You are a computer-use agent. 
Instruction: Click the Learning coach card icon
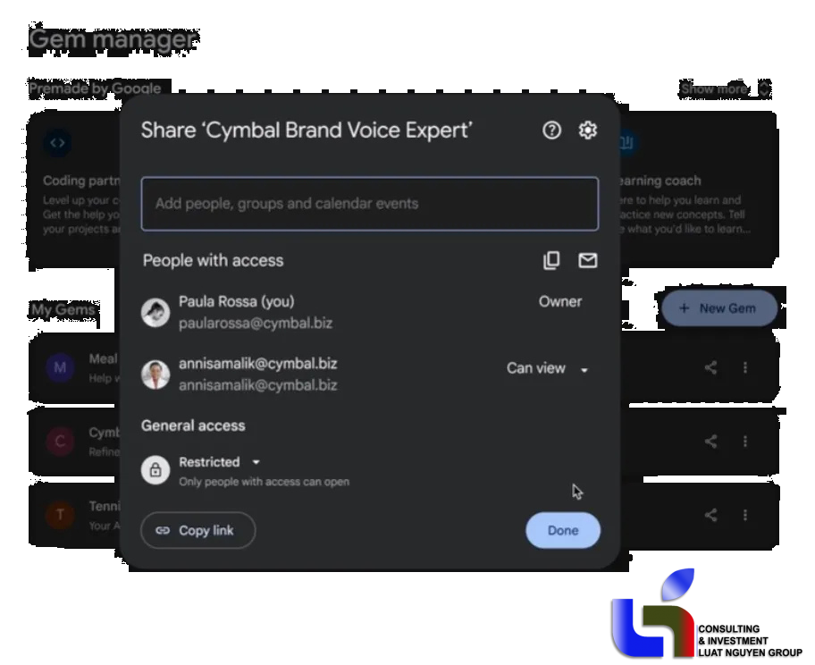[x=627, y=143]
